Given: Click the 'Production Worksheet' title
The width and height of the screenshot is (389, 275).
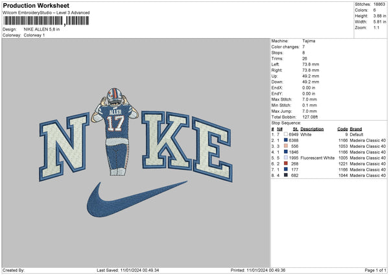Looking at the screenshot, I should click(36, 5).
